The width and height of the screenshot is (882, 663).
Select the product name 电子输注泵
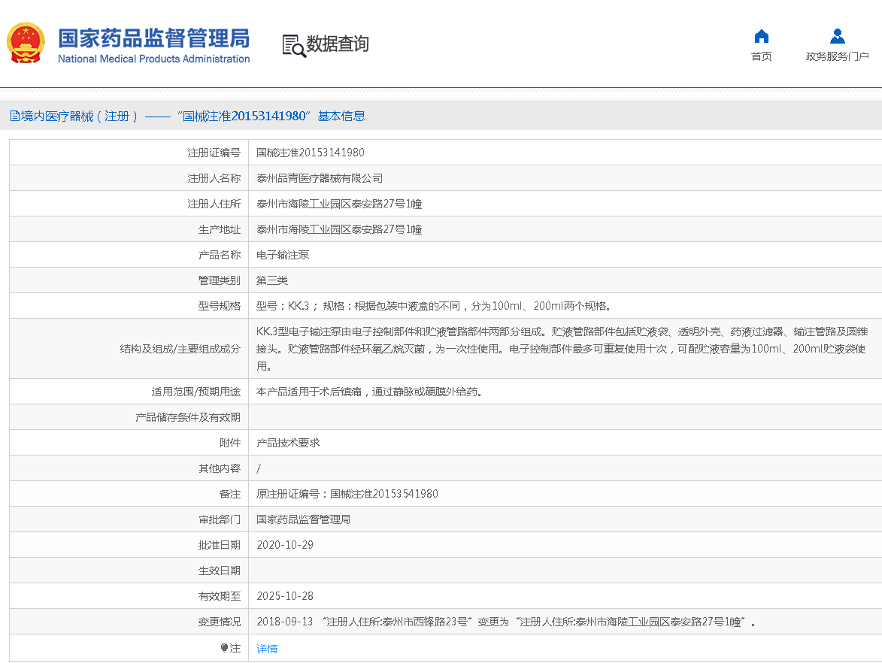(x=283, y=255)
